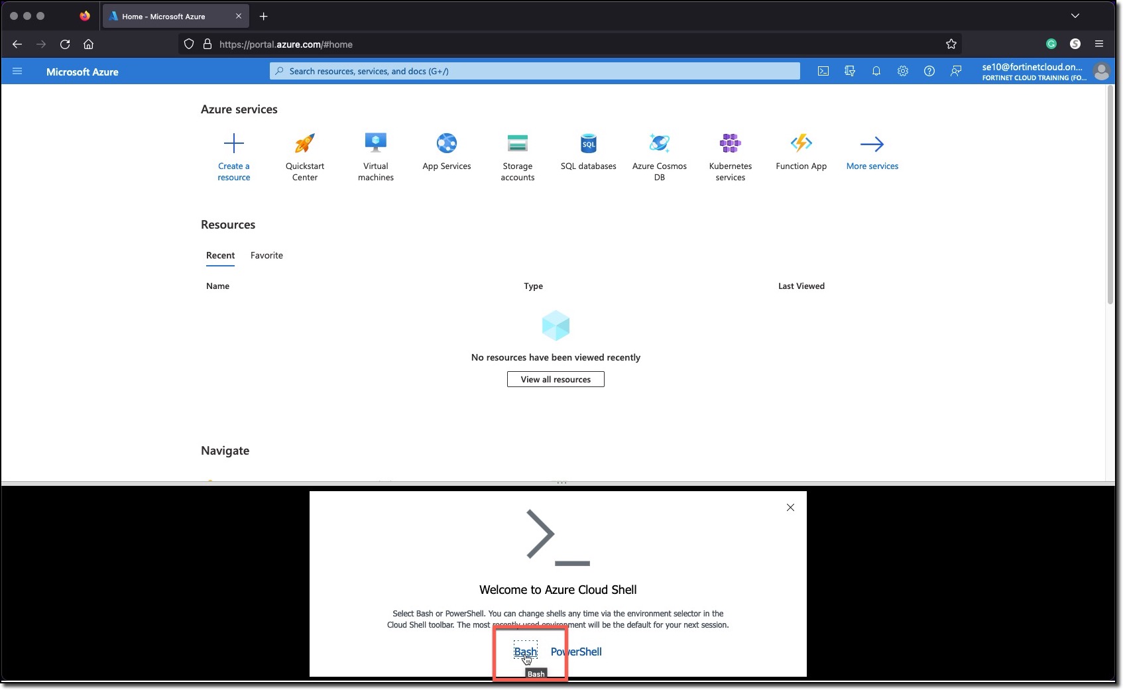The width and height of the screenshot is (1123, 690).
Task: Reload the page in the browser
Action: [x=65, y=44]
